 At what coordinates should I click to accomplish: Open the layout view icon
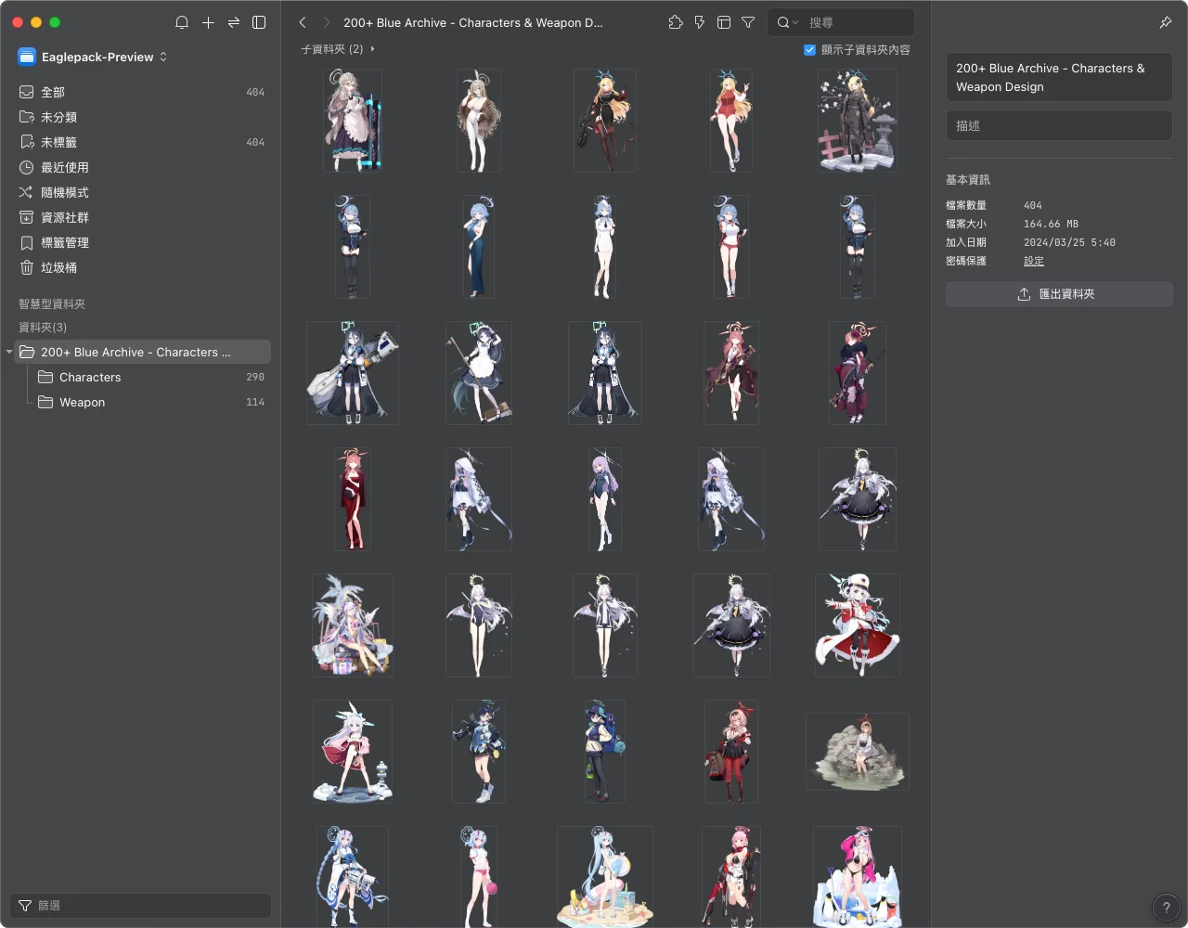[724, 22]
